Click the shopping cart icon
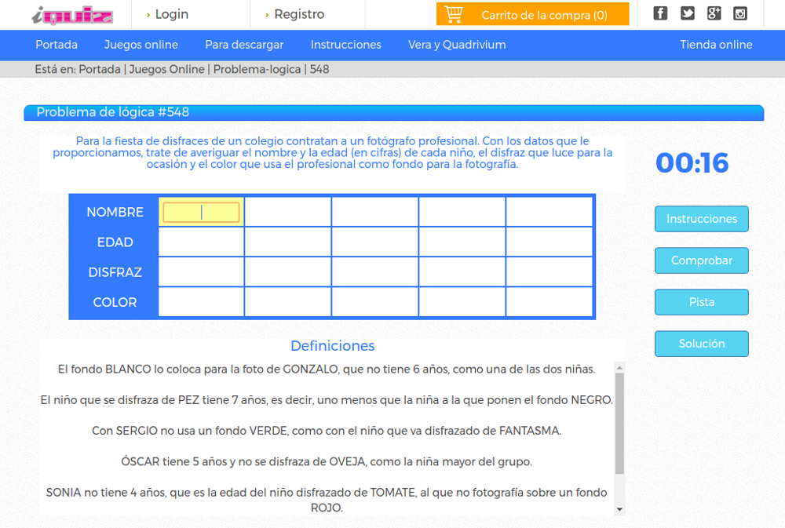 tap(454, 14)
